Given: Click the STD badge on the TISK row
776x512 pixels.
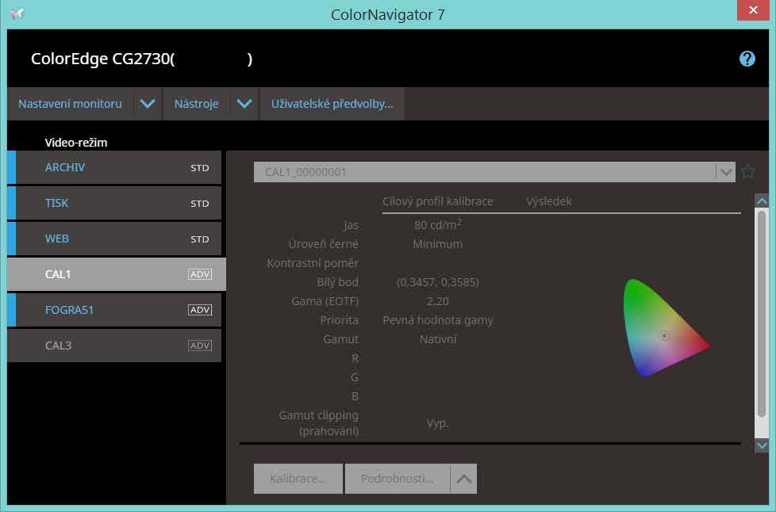Looking at the screenshot, I should [x=200, y=204].
